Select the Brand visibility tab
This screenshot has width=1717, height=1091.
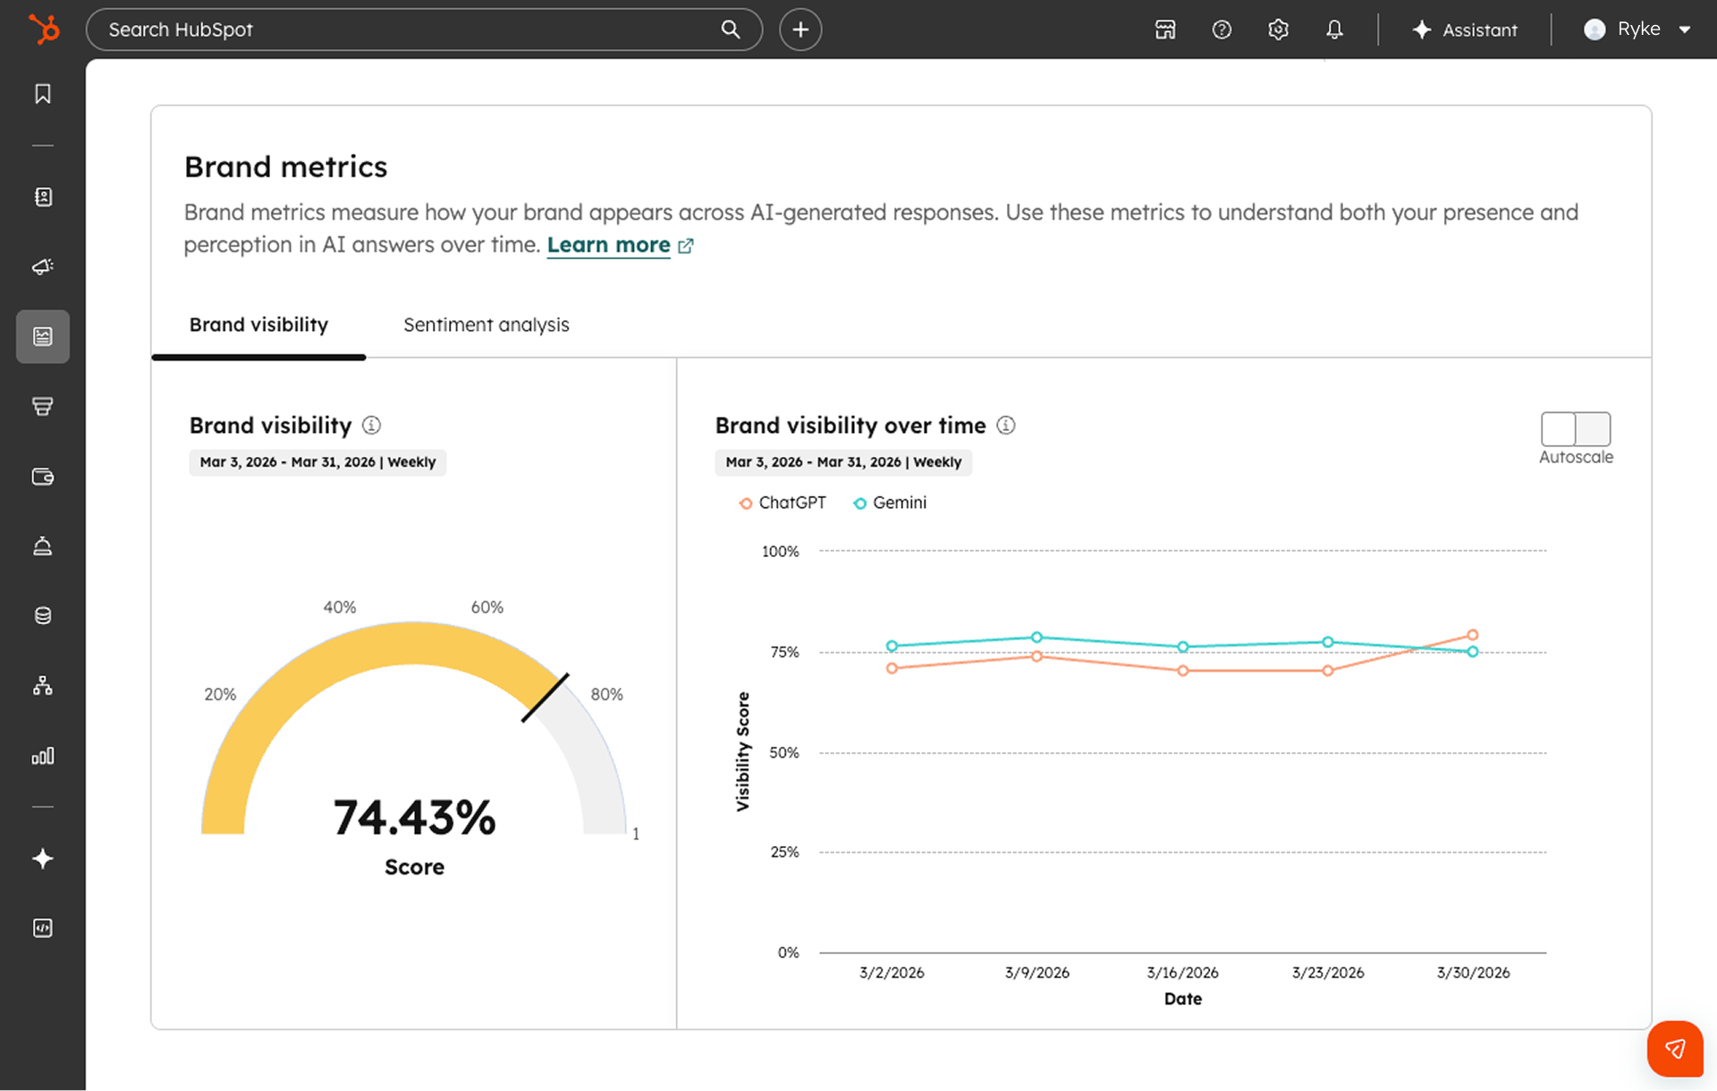[x=258, y=325]
